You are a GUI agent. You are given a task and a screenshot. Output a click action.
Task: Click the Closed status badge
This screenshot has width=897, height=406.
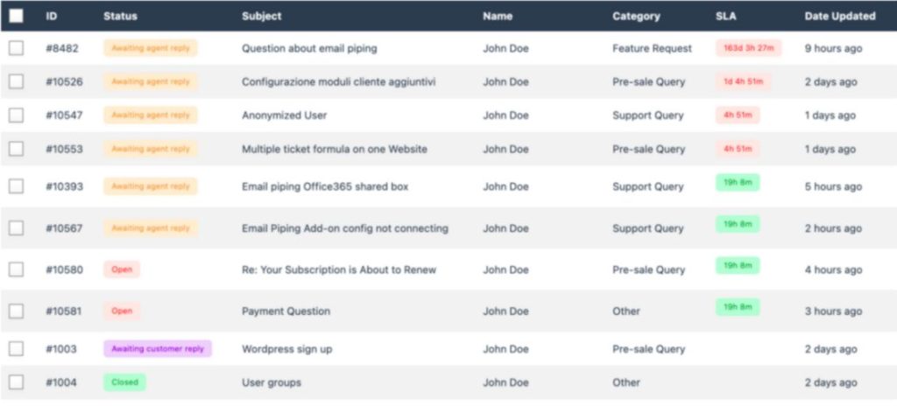(124, 382)
